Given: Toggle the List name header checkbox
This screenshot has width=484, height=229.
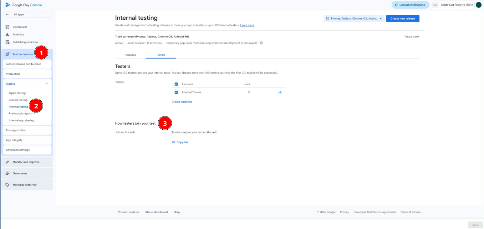Looking at the screenshot, I should [176, 84].
